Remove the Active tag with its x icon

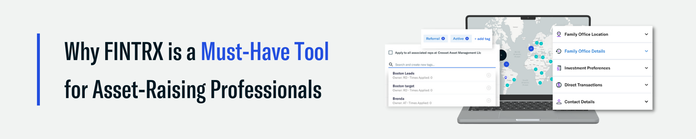coord(467,38)
